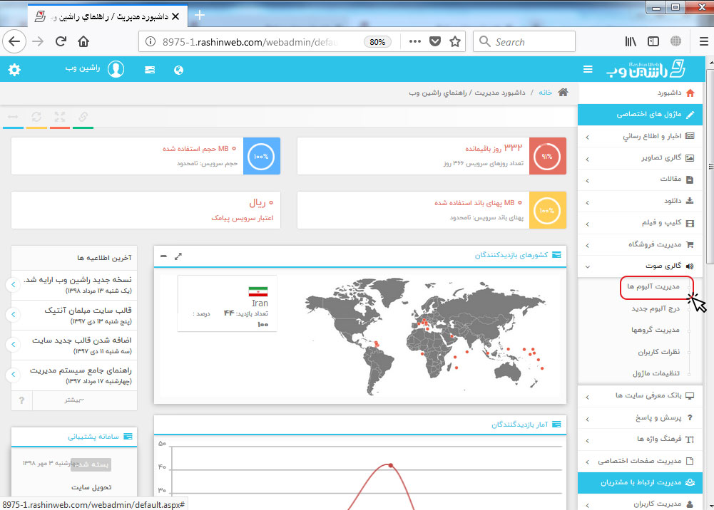Image resolution: width=714 pixels, height=510 pixels.
Task: Expand the دانلود sidebar section
Action: click(641, 202)
